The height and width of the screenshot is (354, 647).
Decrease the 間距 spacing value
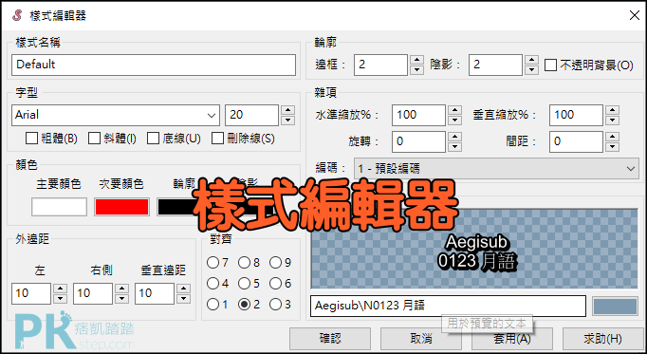point(612,147)
